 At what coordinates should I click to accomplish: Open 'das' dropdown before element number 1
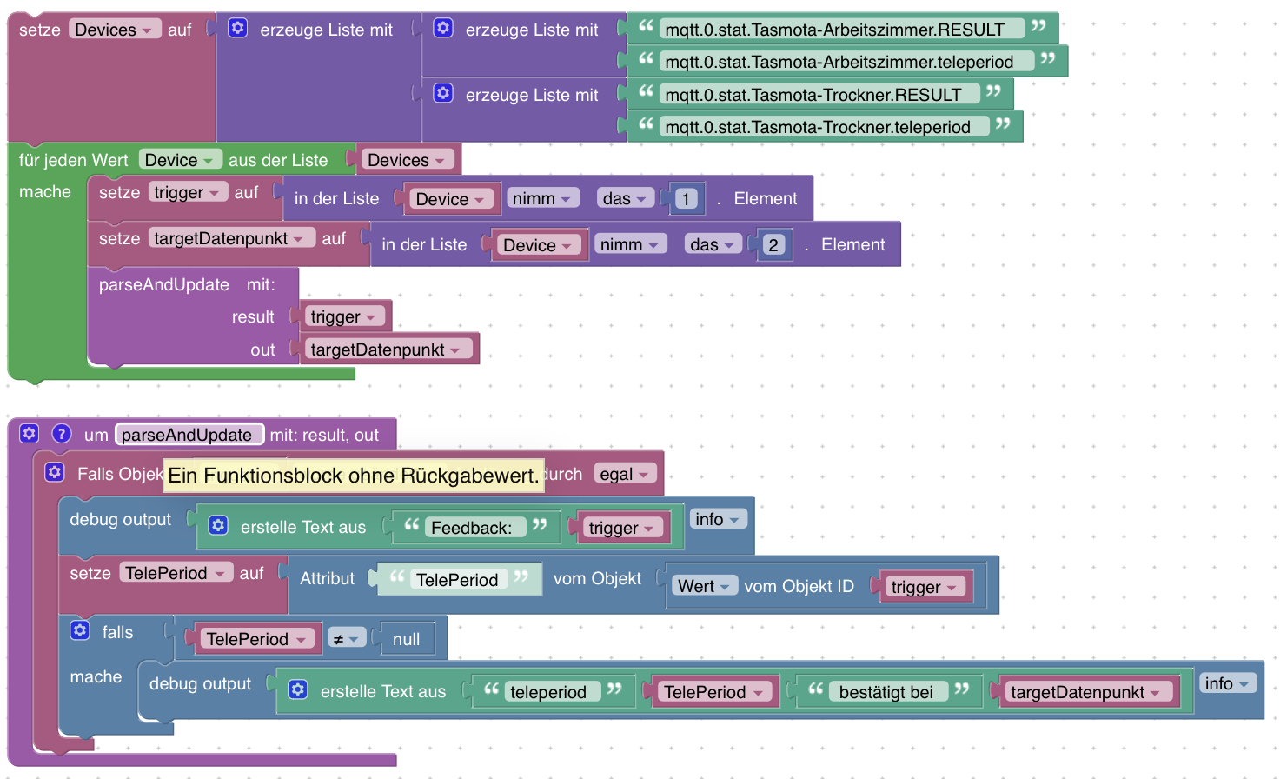[625, 198]
